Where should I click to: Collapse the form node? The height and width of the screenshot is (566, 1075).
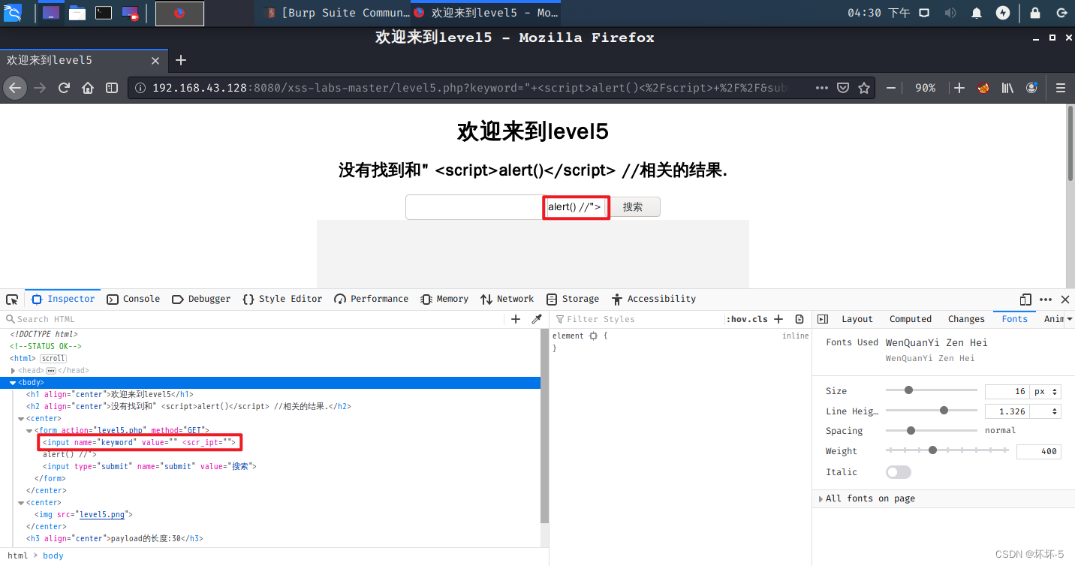(x=29, y=431)
